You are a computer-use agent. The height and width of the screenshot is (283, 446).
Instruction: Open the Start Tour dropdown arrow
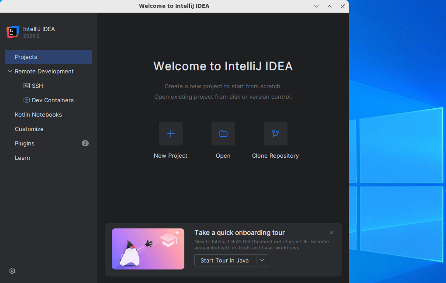coord(262,260)
